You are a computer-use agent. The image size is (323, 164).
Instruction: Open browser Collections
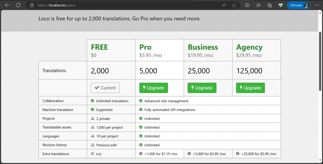(269, 5)
